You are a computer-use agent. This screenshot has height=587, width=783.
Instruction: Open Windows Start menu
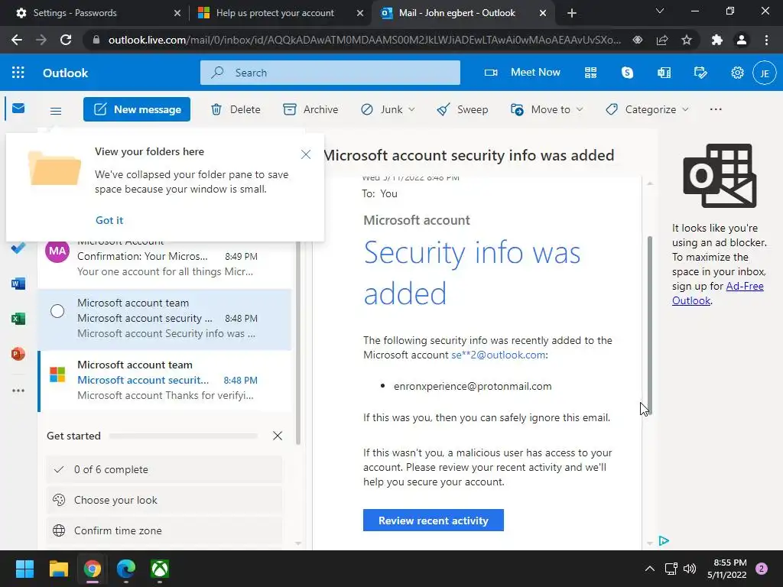24,569
